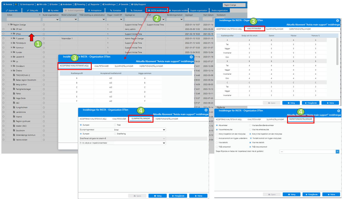The height and width of the screenshot is (199, 343).
Task: Click the gear icon on INSTA inställningar
Action: click(149, 10)
